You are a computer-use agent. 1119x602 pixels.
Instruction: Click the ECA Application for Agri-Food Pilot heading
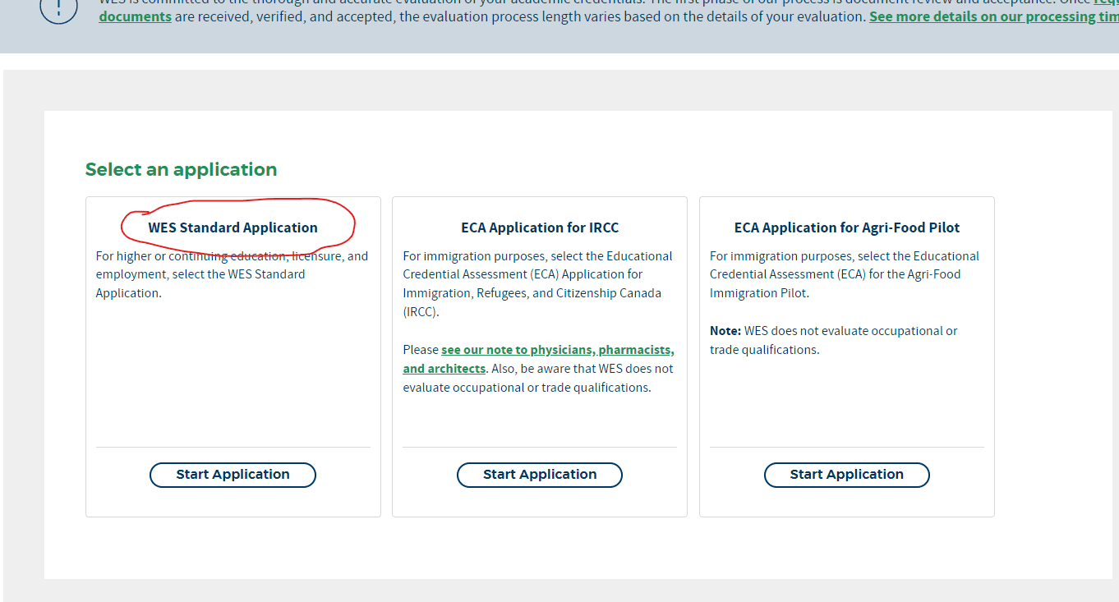847,227
